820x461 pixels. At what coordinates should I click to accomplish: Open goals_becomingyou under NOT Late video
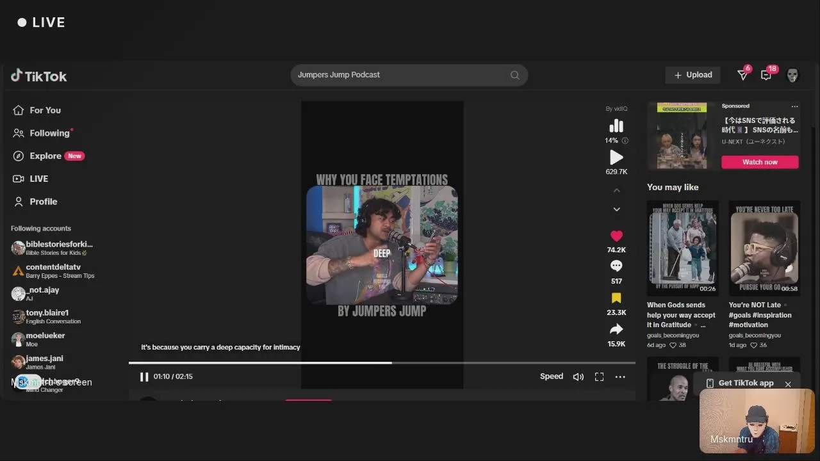pyautogui.click(x=755, y=336)
